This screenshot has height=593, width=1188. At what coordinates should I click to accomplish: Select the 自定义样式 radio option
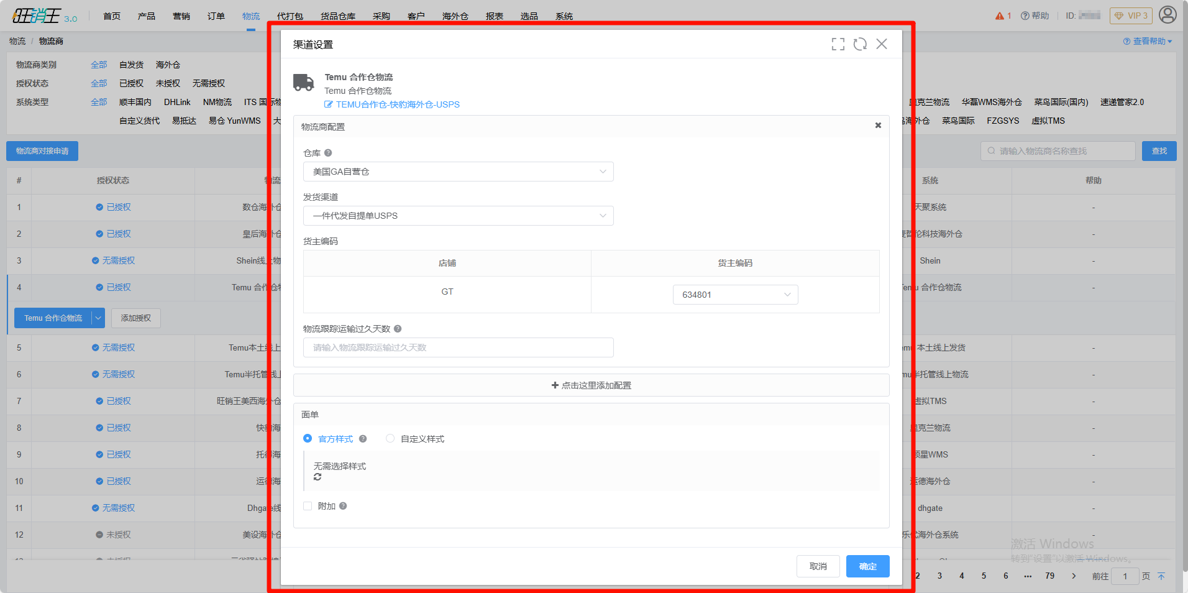(390, 439)
